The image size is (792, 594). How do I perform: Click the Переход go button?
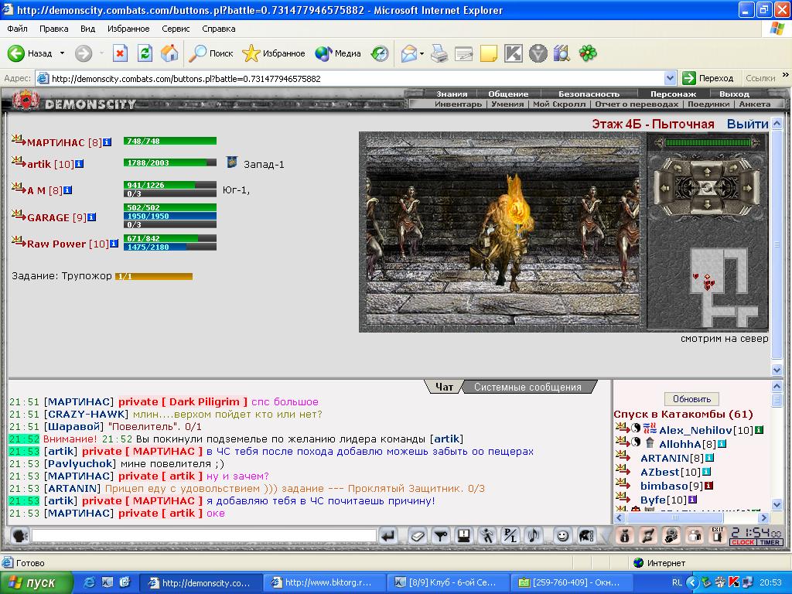708,78
